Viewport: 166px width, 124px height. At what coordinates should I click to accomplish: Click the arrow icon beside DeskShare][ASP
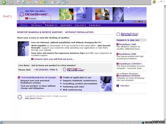point(117,44)
